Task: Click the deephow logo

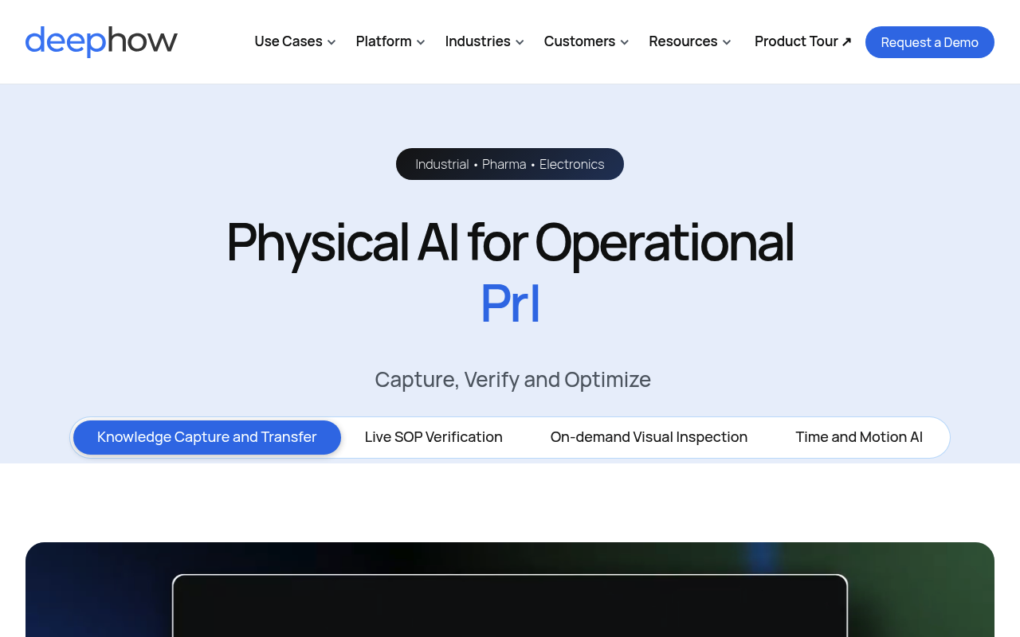Action: (101, 41)
